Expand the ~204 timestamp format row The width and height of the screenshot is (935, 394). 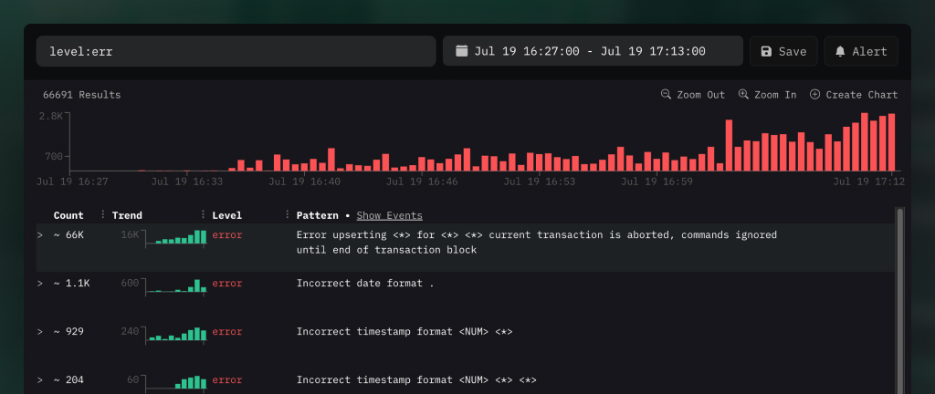(x=40, y=379)
